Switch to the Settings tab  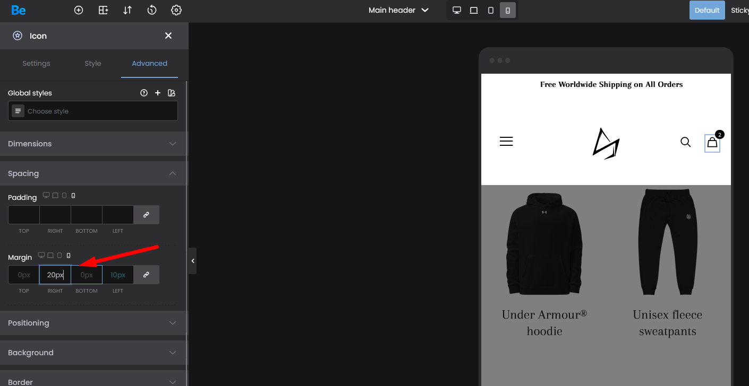36,63
